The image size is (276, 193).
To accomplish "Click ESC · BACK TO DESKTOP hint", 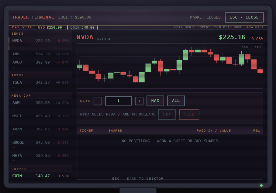I will point(138,179).
